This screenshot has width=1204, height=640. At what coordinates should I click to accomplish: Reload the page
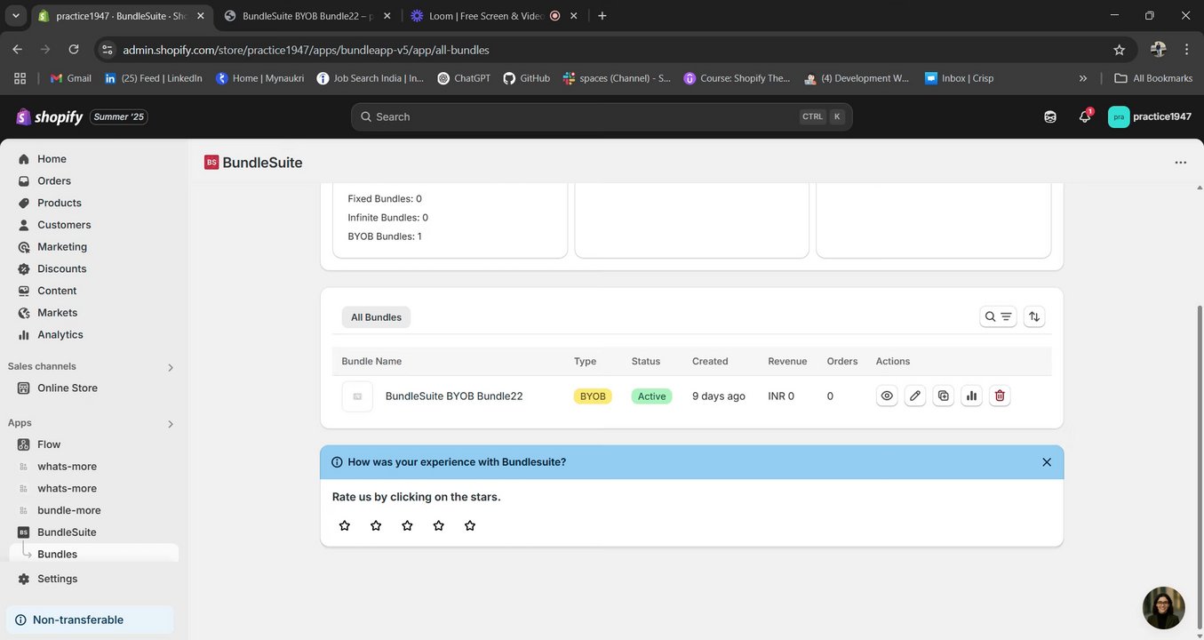coord(74,50)
